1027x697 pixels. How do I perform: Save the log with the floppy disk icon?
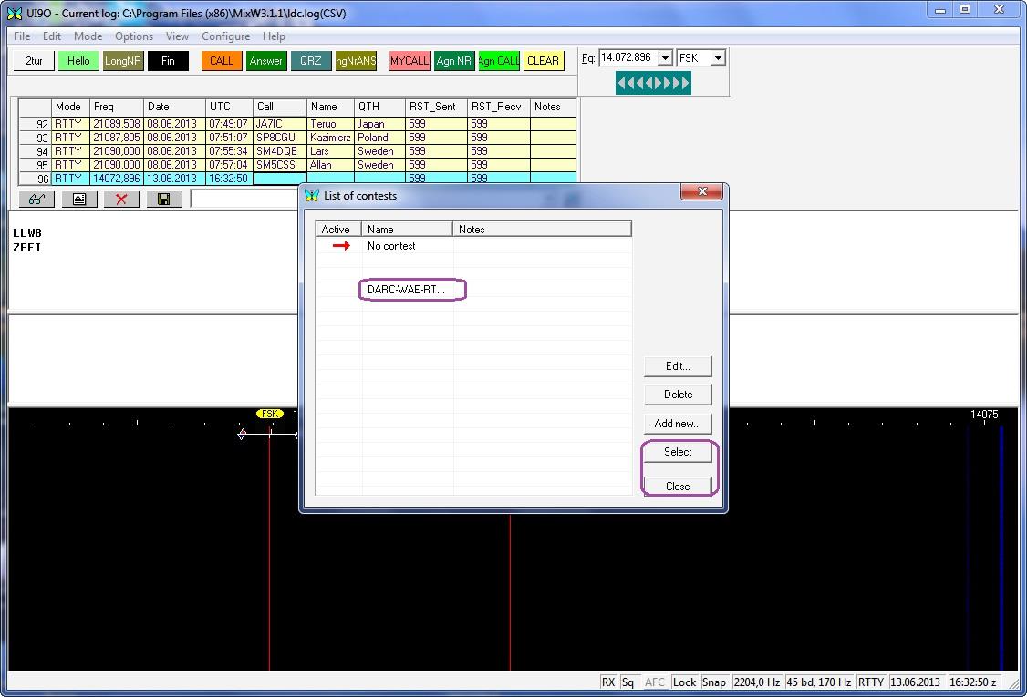(x=163, y=200)
